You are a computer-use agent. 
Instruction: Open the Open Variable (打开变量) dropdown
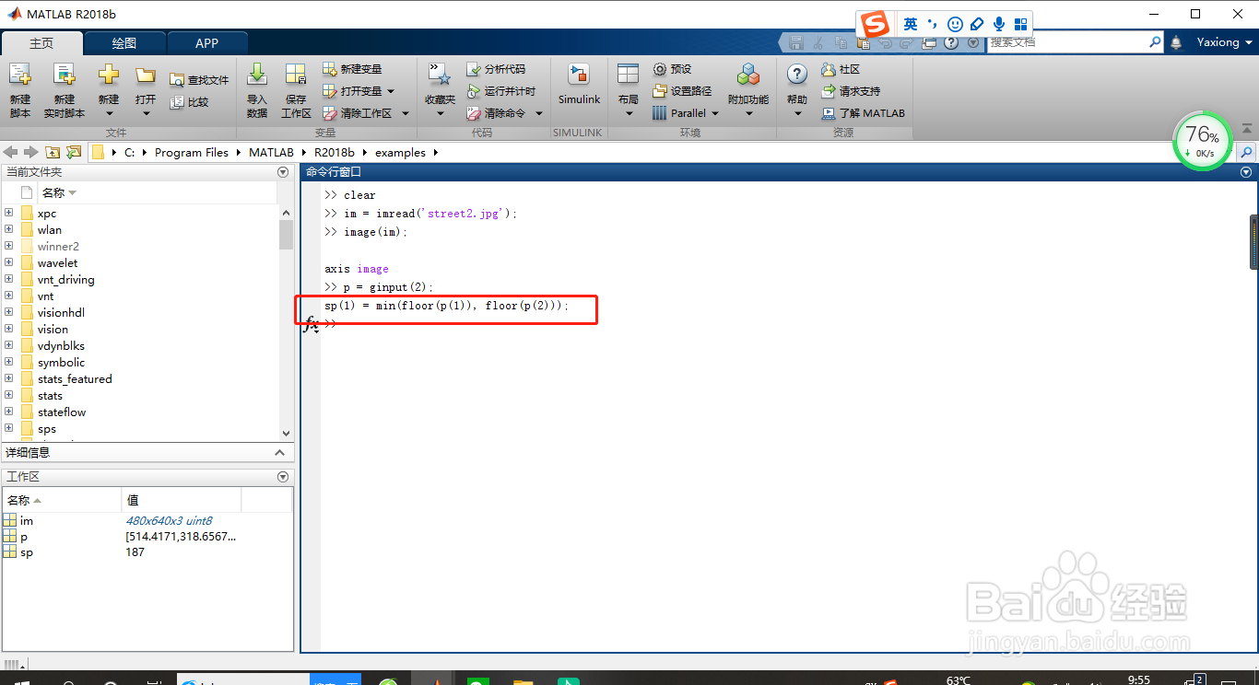click(359, 91)
